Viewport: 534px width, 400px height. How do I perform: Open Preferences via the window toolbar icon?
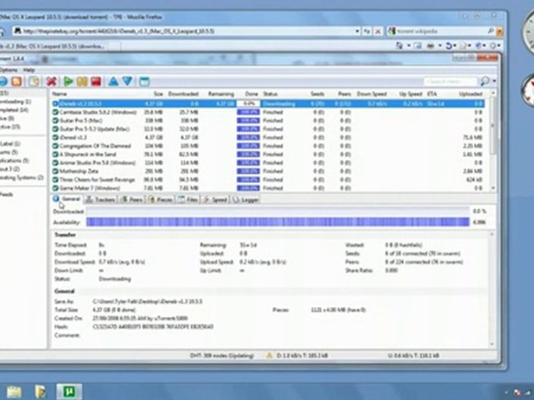click(145, 81)
